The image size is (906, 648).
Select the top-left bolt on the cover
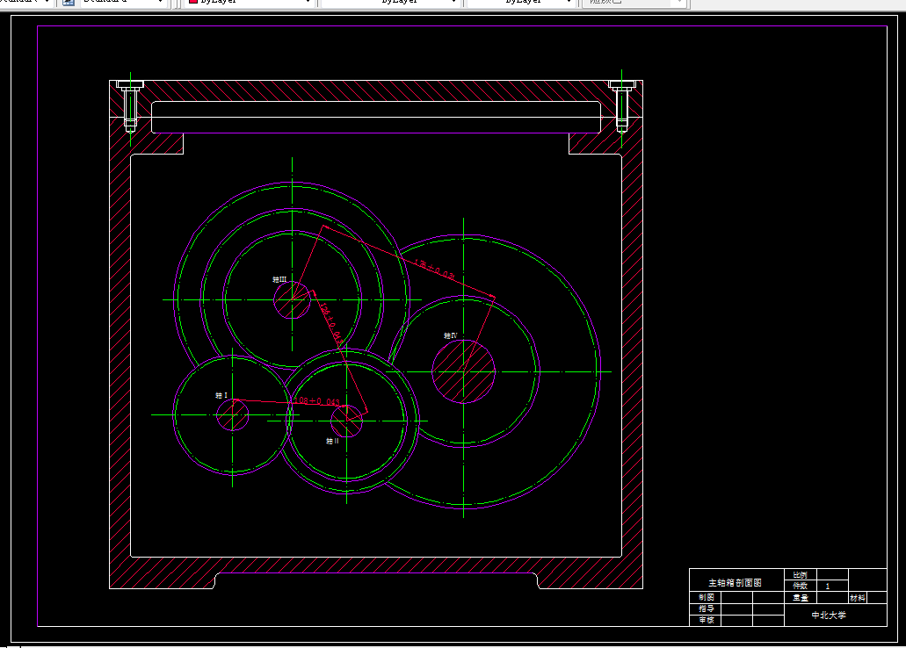coord(130,105)
